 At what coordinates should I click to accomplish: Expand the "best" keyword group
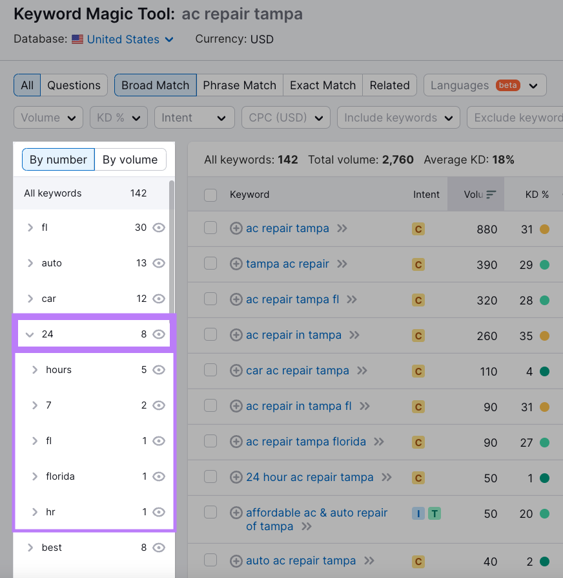[x=30, y=547]
